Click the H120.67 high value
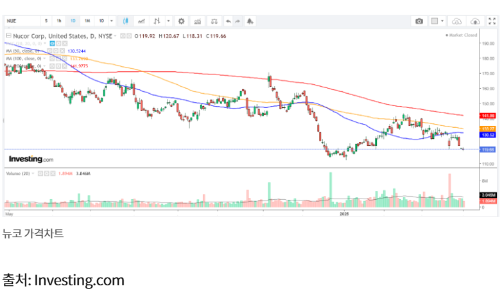The image size is (502, 293). pos(169,36)
